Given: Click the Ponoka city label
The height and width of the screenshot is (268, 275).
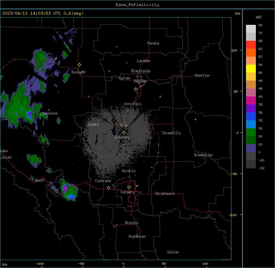Looking at the screenshot, I should 153,43.
